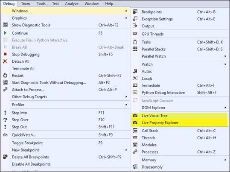230x172 pixels.
Task: Click the Restart circular arrow icon
Action: click(x=5, y=76)
